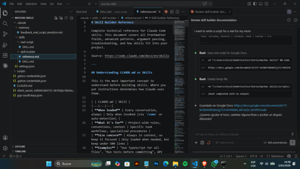Toggle reference.md context attachment
This screenshot has height=169, width=300.
(225, 143)
